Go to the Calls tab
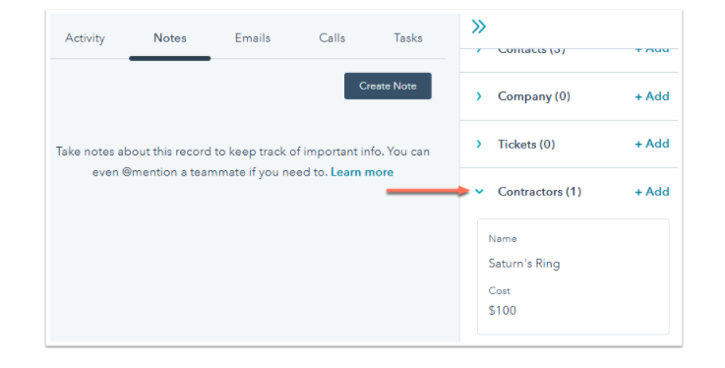Image resolution: width=725 pixels, height=368 pixels. [x=332, y=38]
